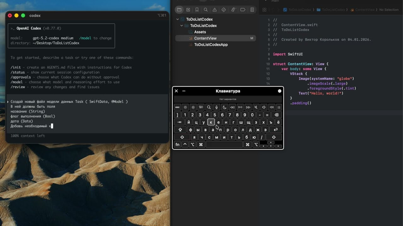The width and height of the screenshot is (403, 226).
Task: Open the Bookmarks navigator in Xcode
Action: click(197, 10)
